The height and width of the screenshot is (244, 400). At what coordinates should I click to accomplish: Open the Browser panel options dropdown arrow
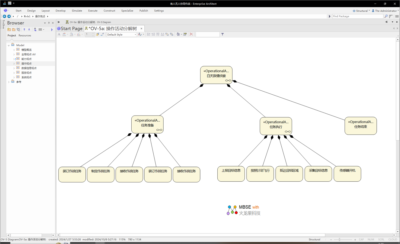45,23
